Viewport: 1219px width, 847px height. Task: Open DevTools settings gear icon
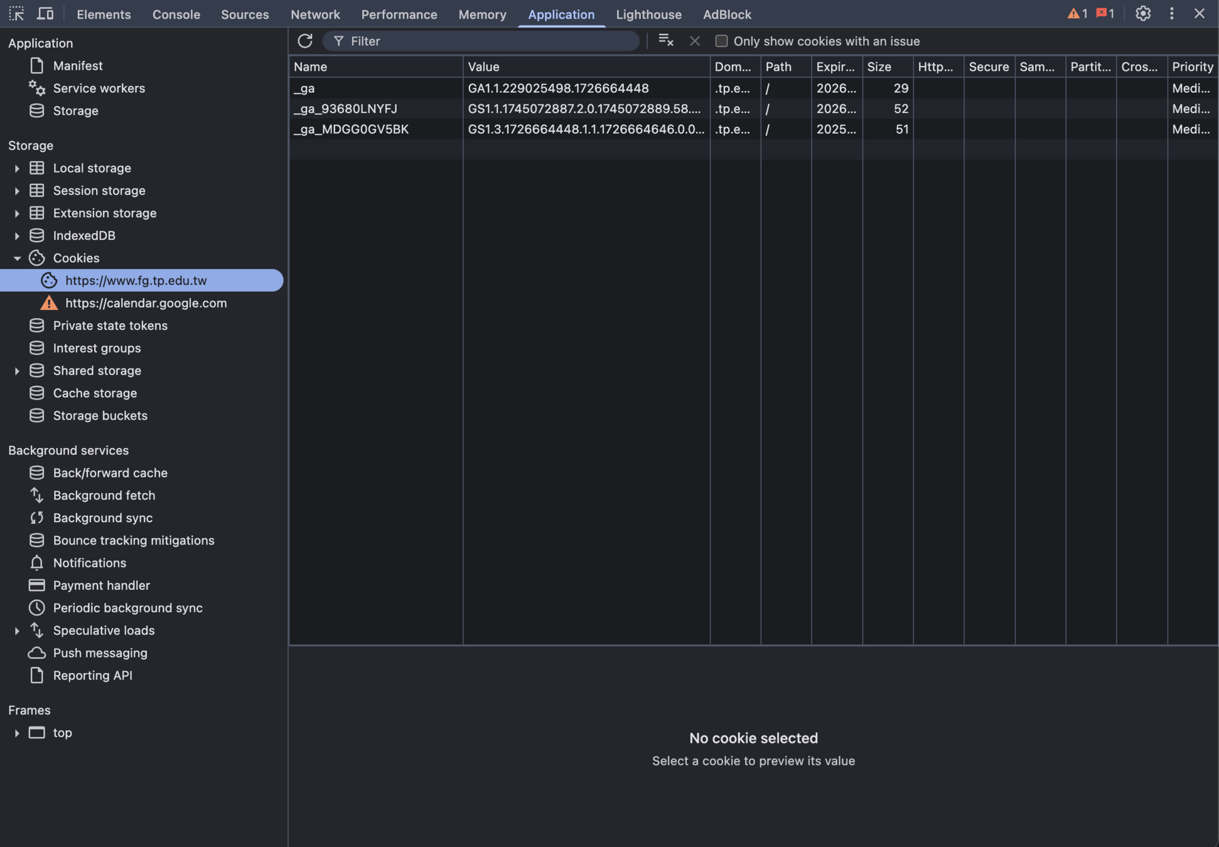(x=1142, y=14)
